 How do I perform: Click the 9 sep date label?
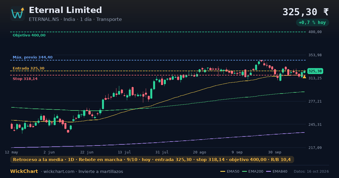(237, 152)
